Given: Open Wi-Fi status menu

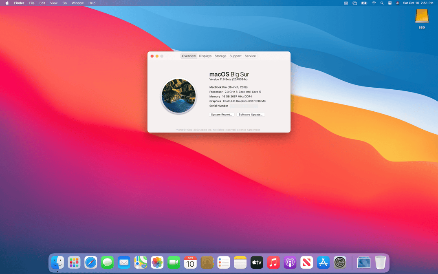Looking at the screenshot, I should [x=374, y=3].
